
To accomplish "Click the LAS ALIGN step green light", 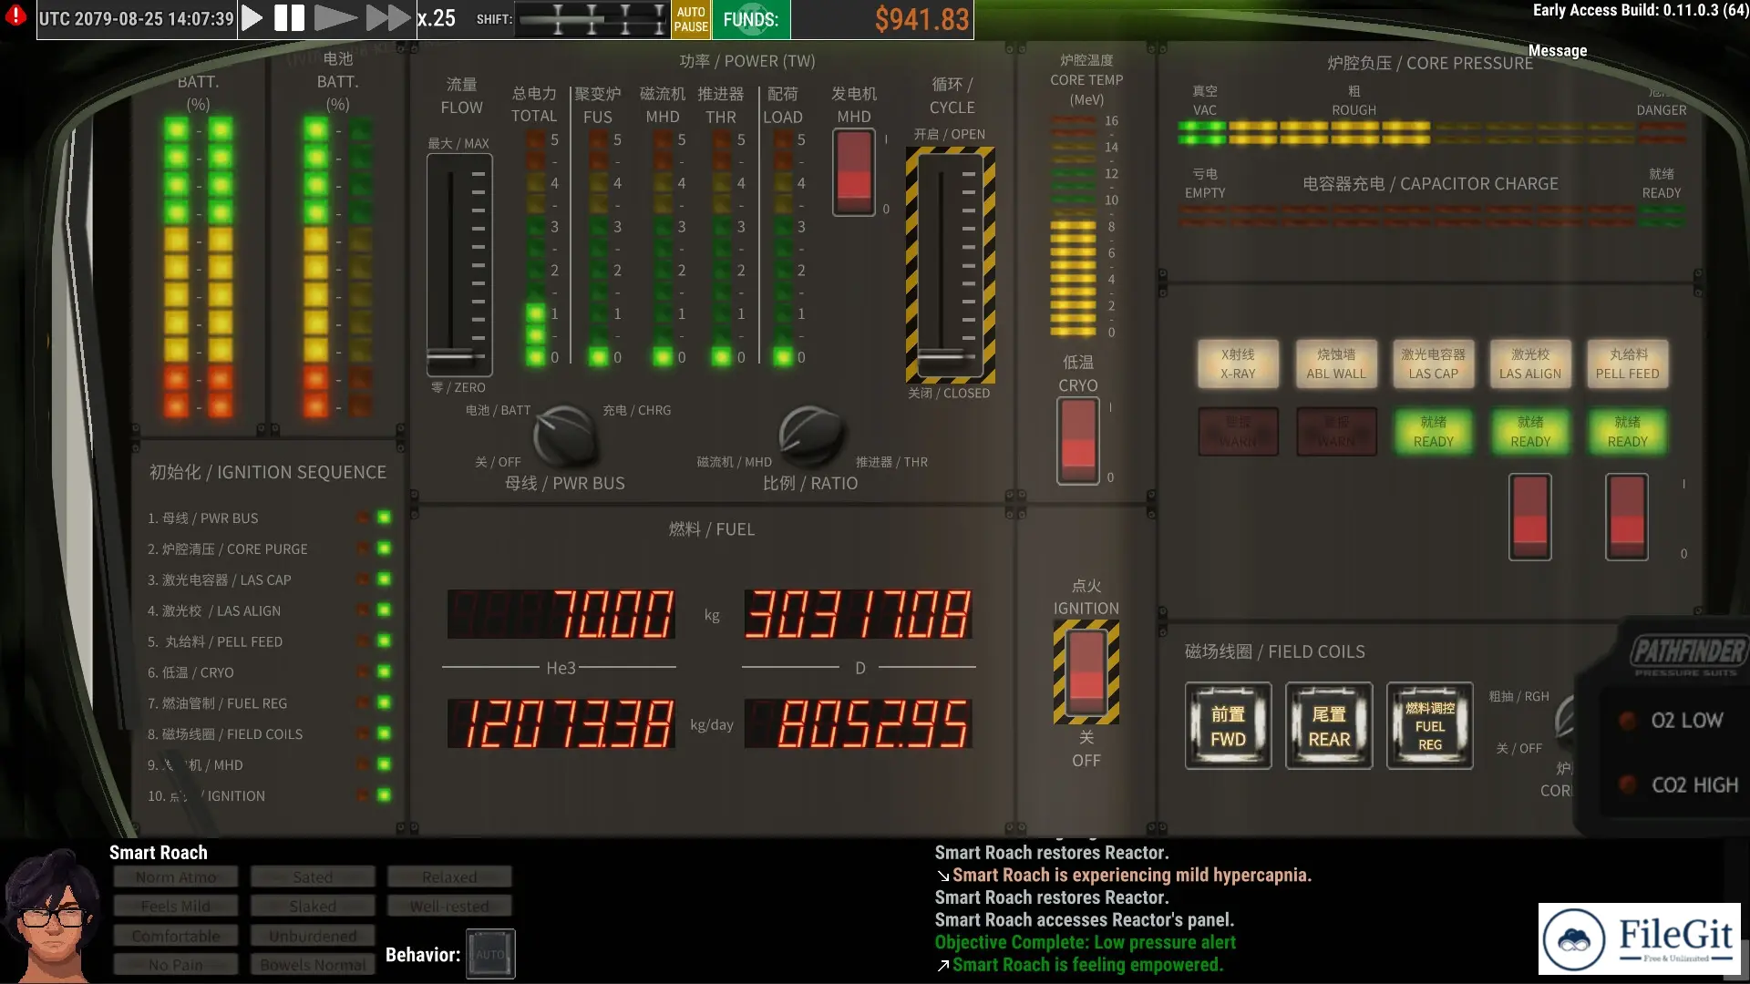I will pyautogui.click(x=384, y=610).
